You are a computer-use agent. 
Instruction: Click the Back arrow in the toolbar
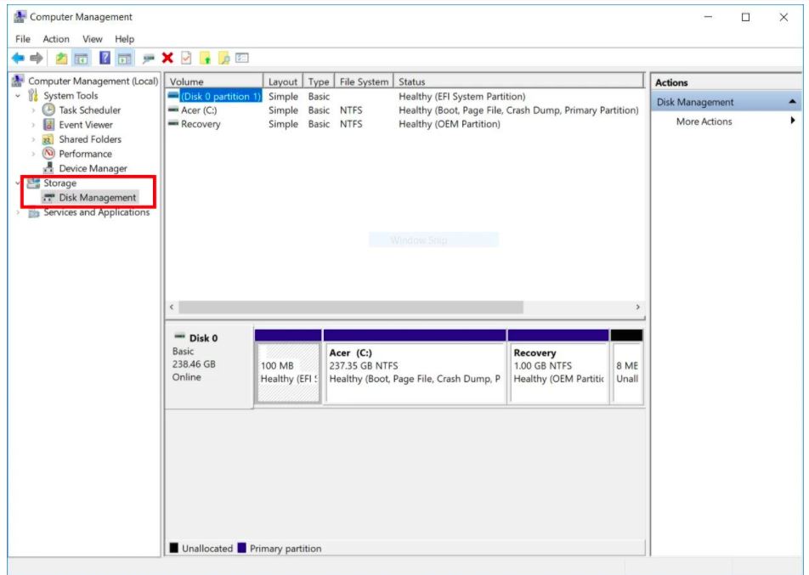pos(20,58)
